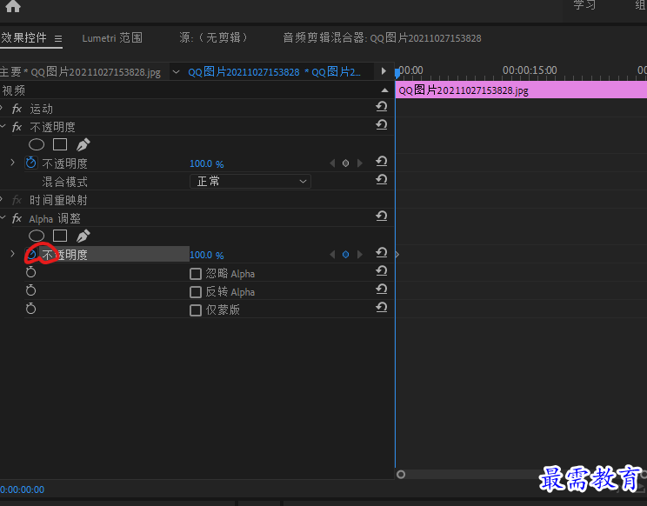Image resolution: width=647 pixels, height=506 pixels.
Task: Switch to the Lumetri 范围 tab
Action: [112, 38]
